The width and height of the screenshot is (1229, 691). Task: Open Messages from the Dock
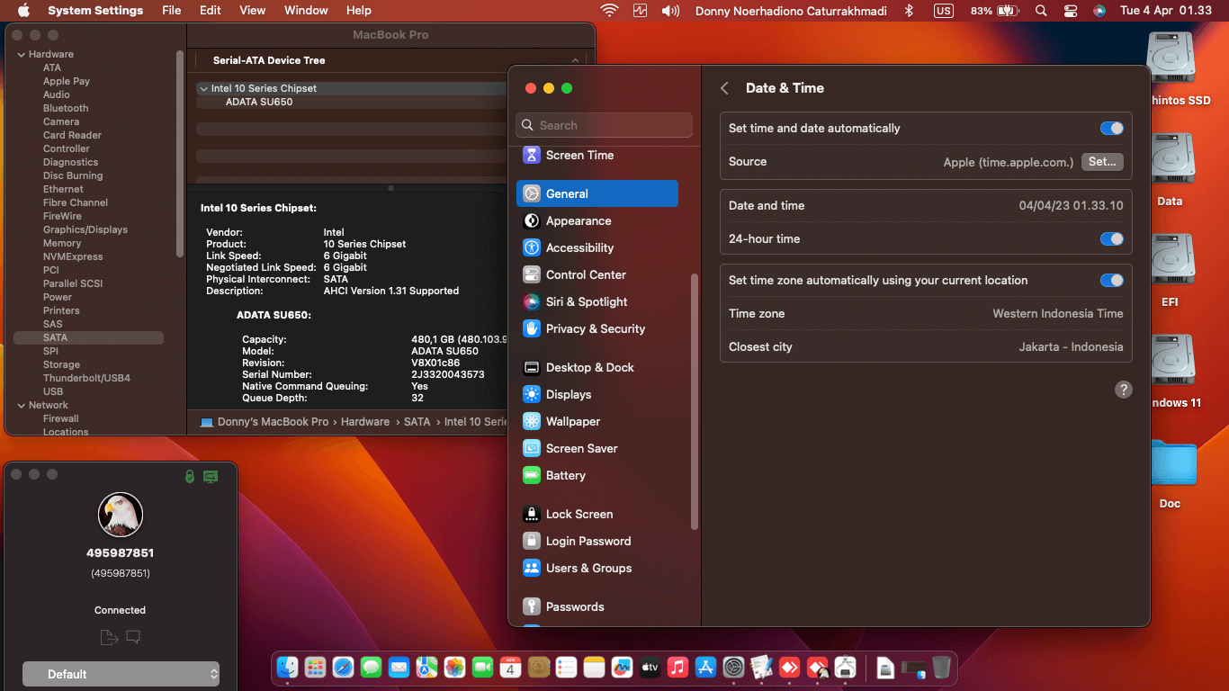(x=371, y=667)
